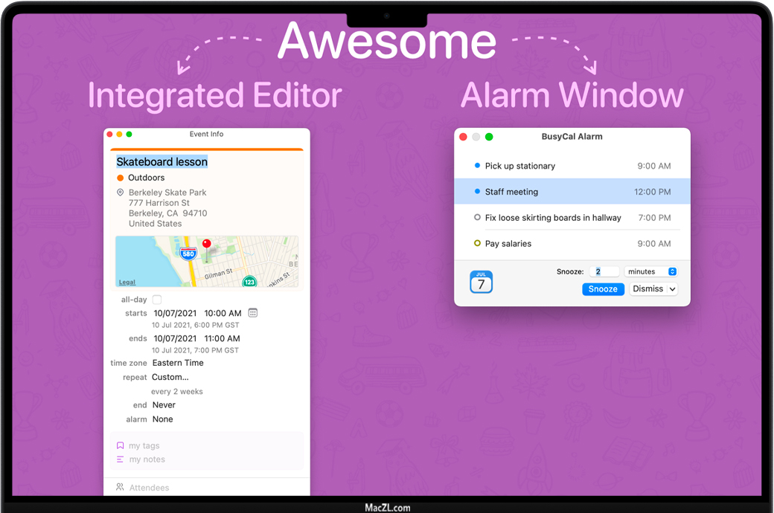The width and height of the screenshot is (774, 513).
Task: Click the red map pin marker
Action: pyautogui.click(x=207, y=245)
